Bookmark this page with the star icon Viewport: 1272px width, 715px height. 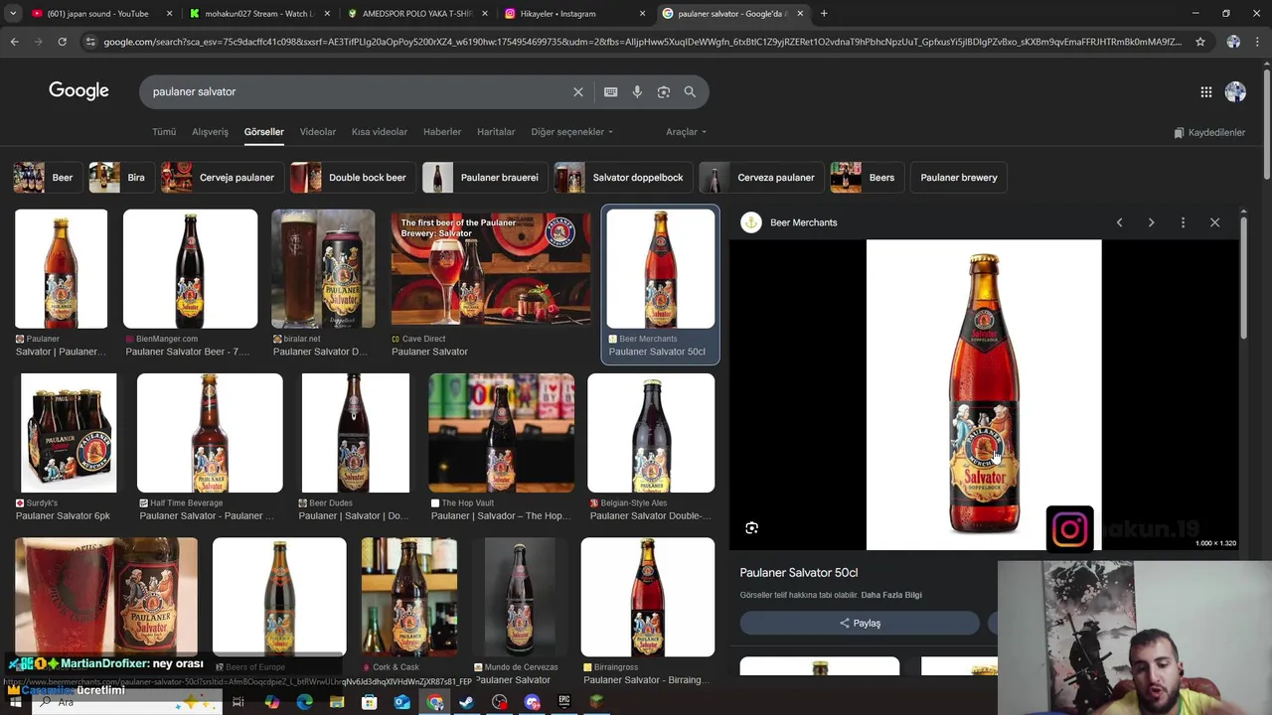pyautogui.click(x=1200, y=42)
